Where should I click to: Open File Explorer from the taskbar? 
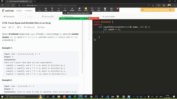tap(59, 97)
